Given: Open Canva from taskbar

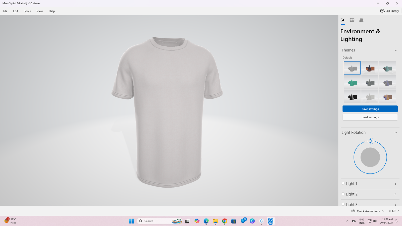Looking at the screenshot, I should click(252, 221).
